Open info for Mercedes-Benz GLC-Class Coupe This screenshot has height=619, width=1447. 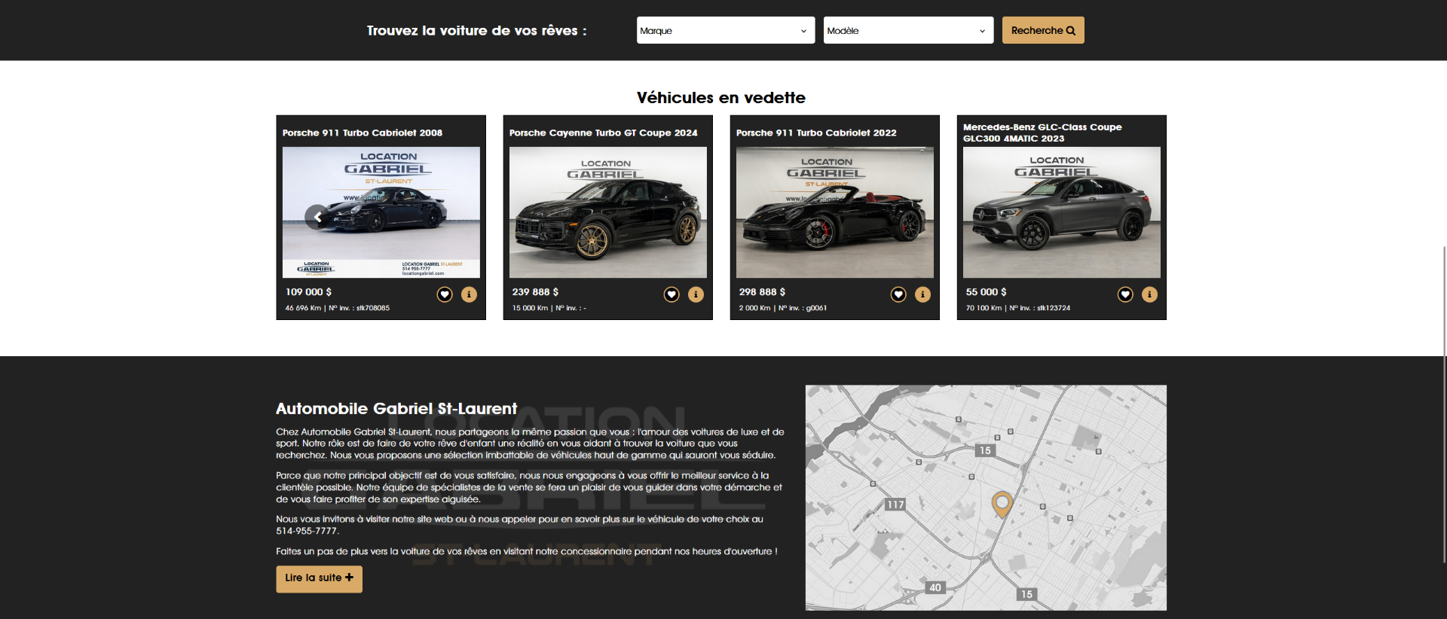click(x=1149, y=294)
